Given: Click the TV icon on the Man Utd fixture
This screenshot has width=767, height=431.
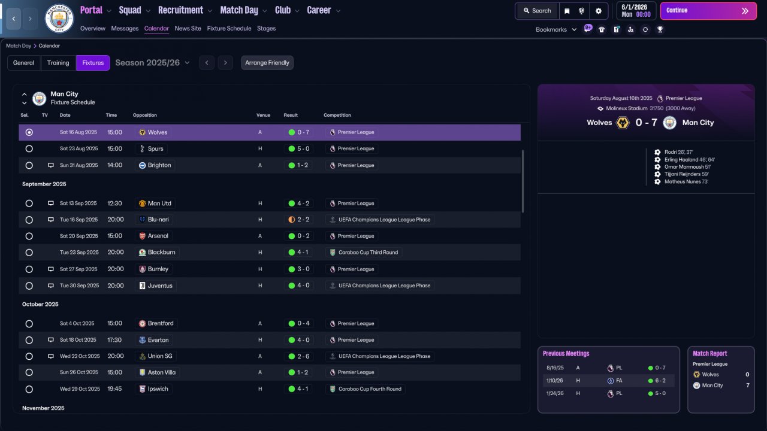Looking at the screenshot, I should (x=51, y=204).
